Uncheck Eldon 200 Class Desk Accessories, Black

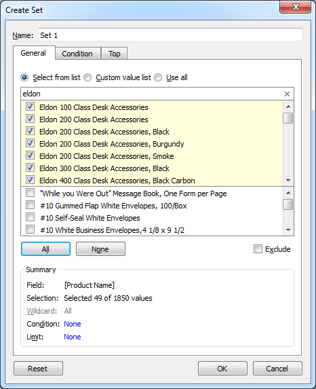coord(31,131)
